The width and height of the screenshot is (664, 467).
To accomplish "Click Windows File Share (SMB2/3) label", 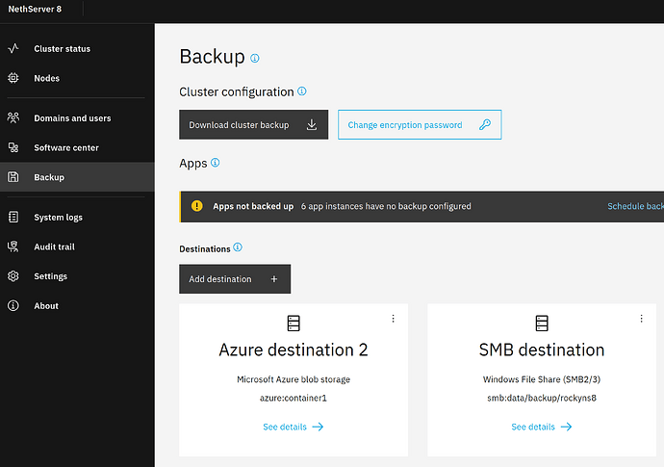I will [542, 379].
